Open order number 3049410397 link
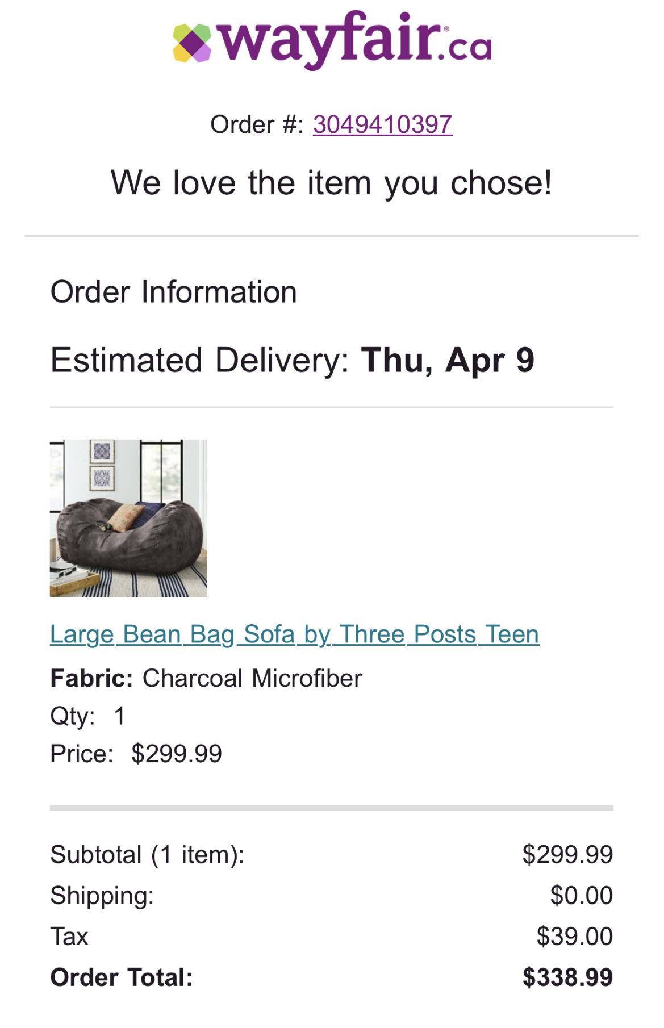664x1028 pixels. (382, 124)
